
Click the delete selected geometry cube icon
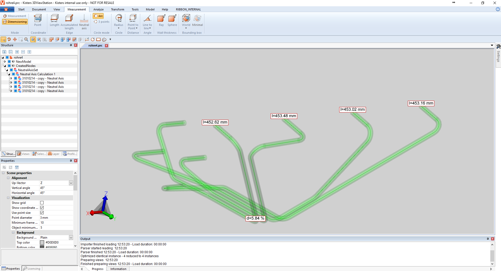pyautogui.click(x=69, y=39)
